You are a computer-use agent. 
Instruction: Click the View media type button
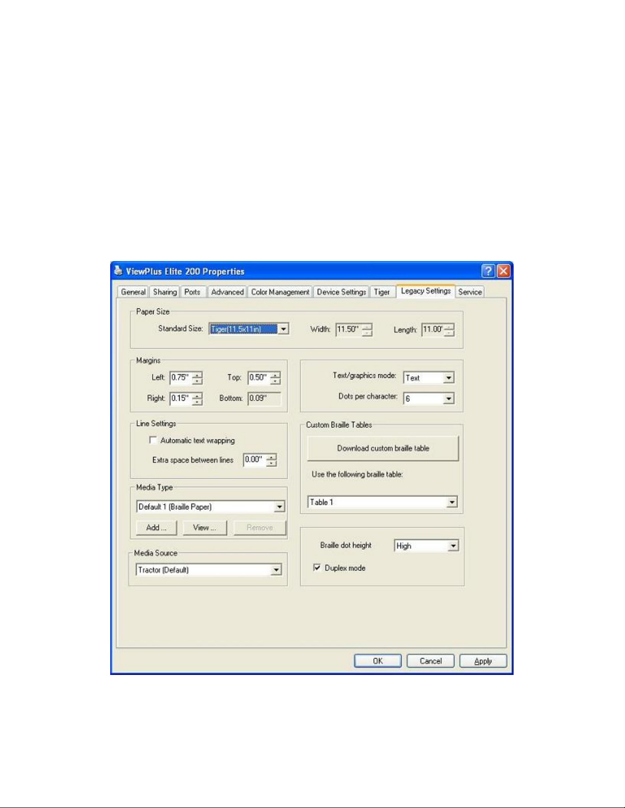tap(205, 528)
